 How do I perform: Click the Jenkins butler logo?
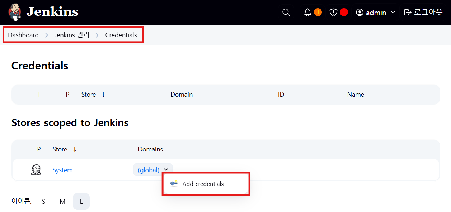coord(15,12)
